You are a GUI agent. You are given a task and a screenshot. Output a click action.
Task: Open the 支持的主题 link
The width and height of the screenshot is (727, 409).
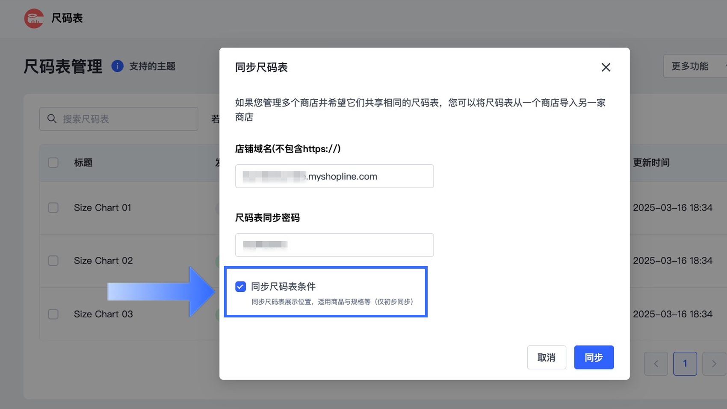(x=152, y=66)
